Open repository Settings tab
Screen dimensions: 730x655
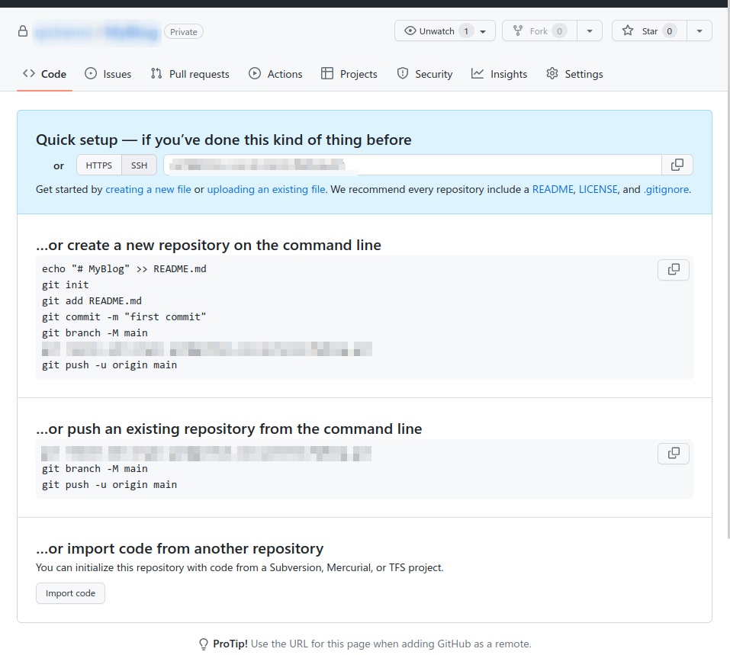(574, 74)
